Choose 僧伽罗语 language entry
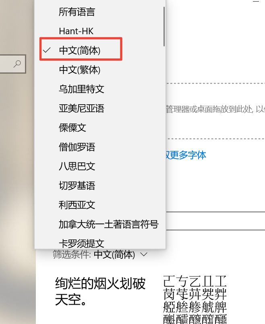265x324 pixels. tap(100, 147)
